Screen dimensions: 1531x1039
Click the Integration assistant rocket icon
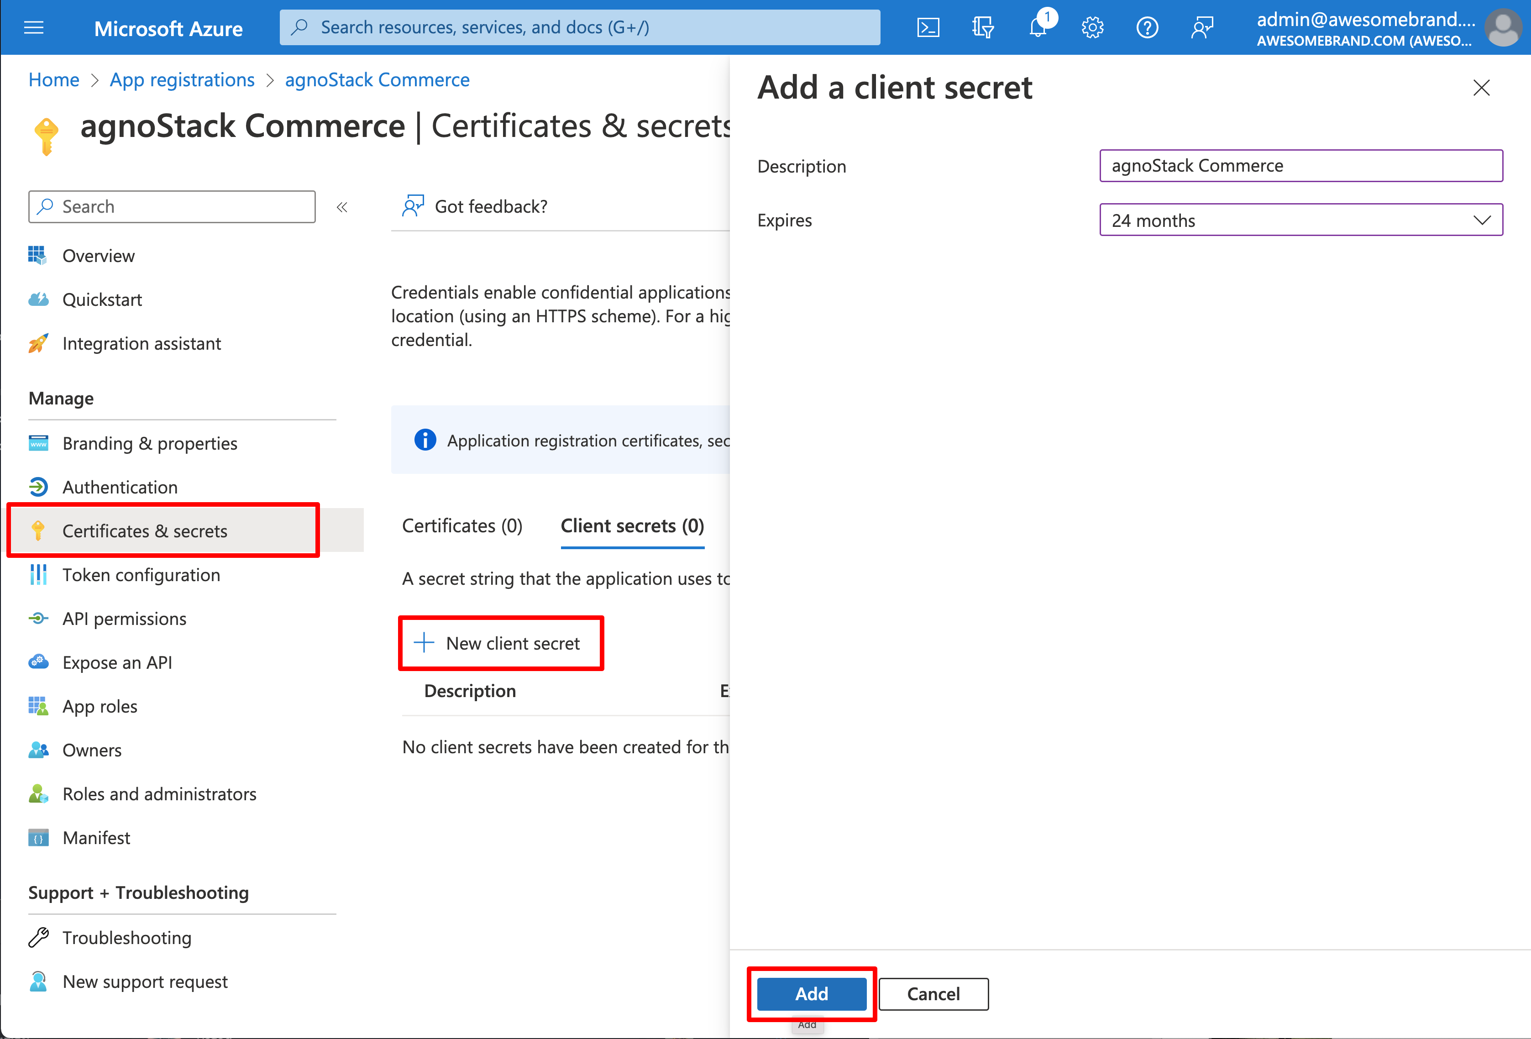coord(38,343)
